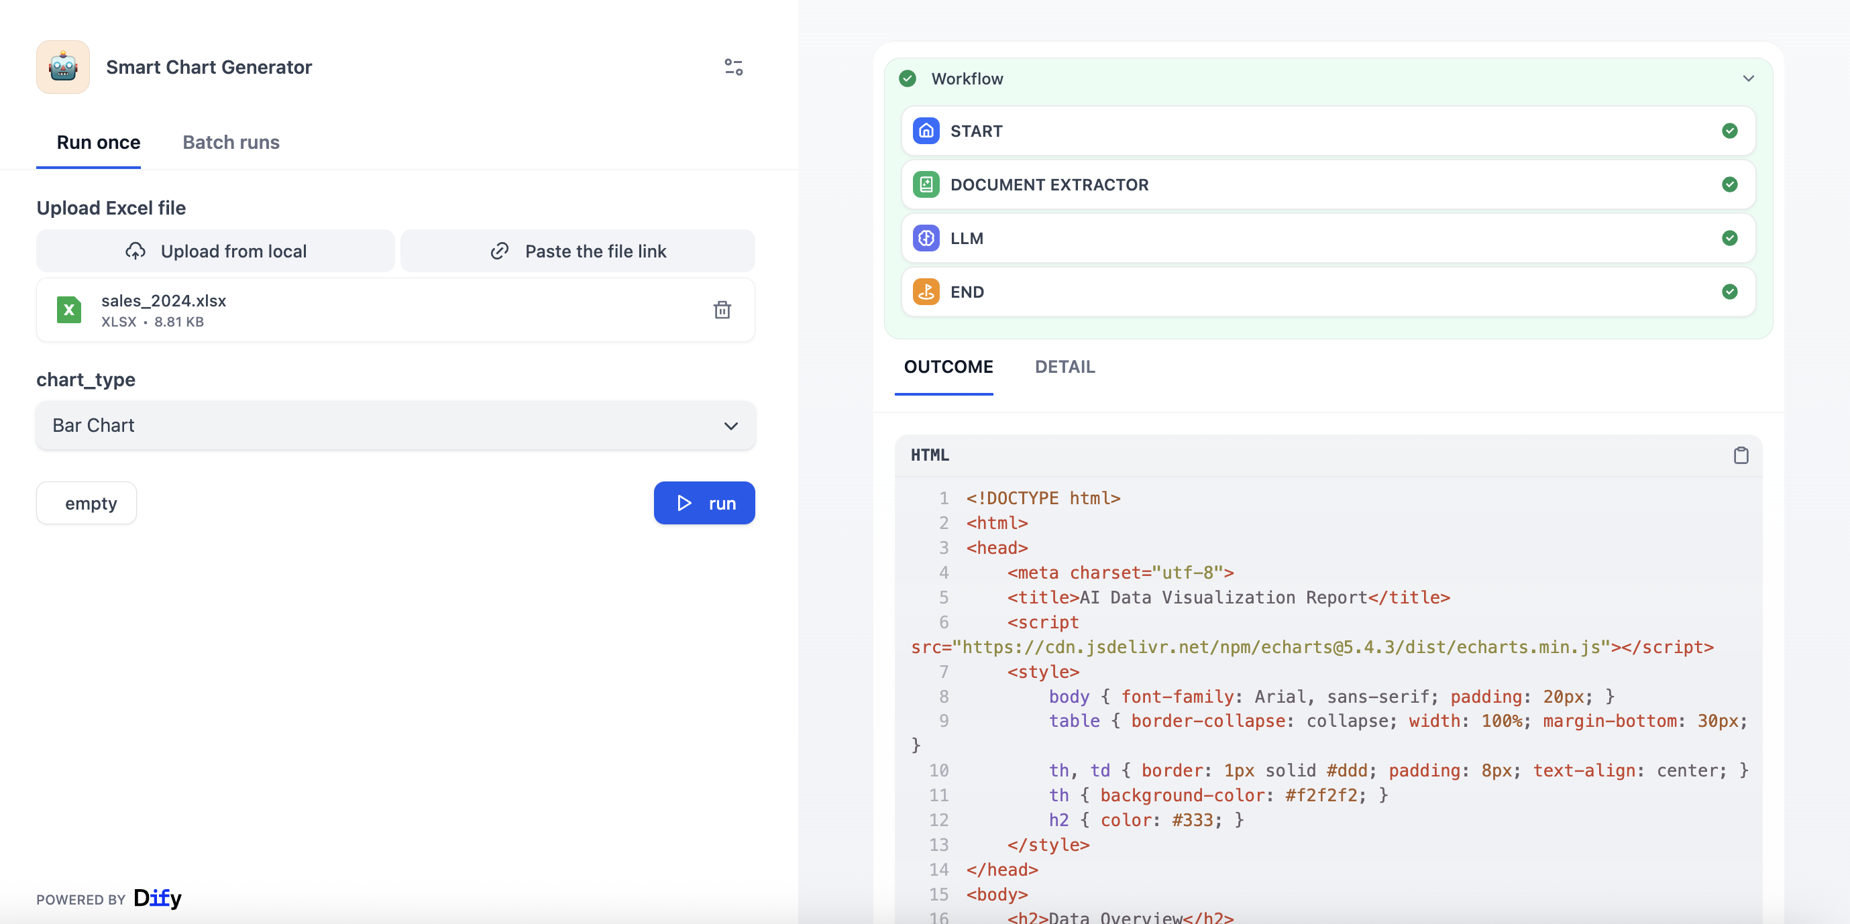The width and height of the screenshot is (1850, 924).
Task: Click the LLM node icon
Action: point(926,237)
